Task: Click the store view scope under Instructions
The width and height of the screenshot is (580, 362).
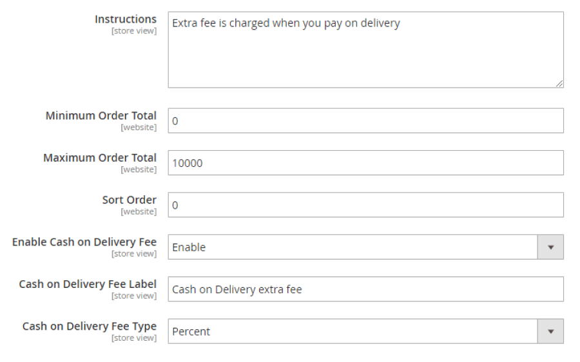Action: point(134,31)
